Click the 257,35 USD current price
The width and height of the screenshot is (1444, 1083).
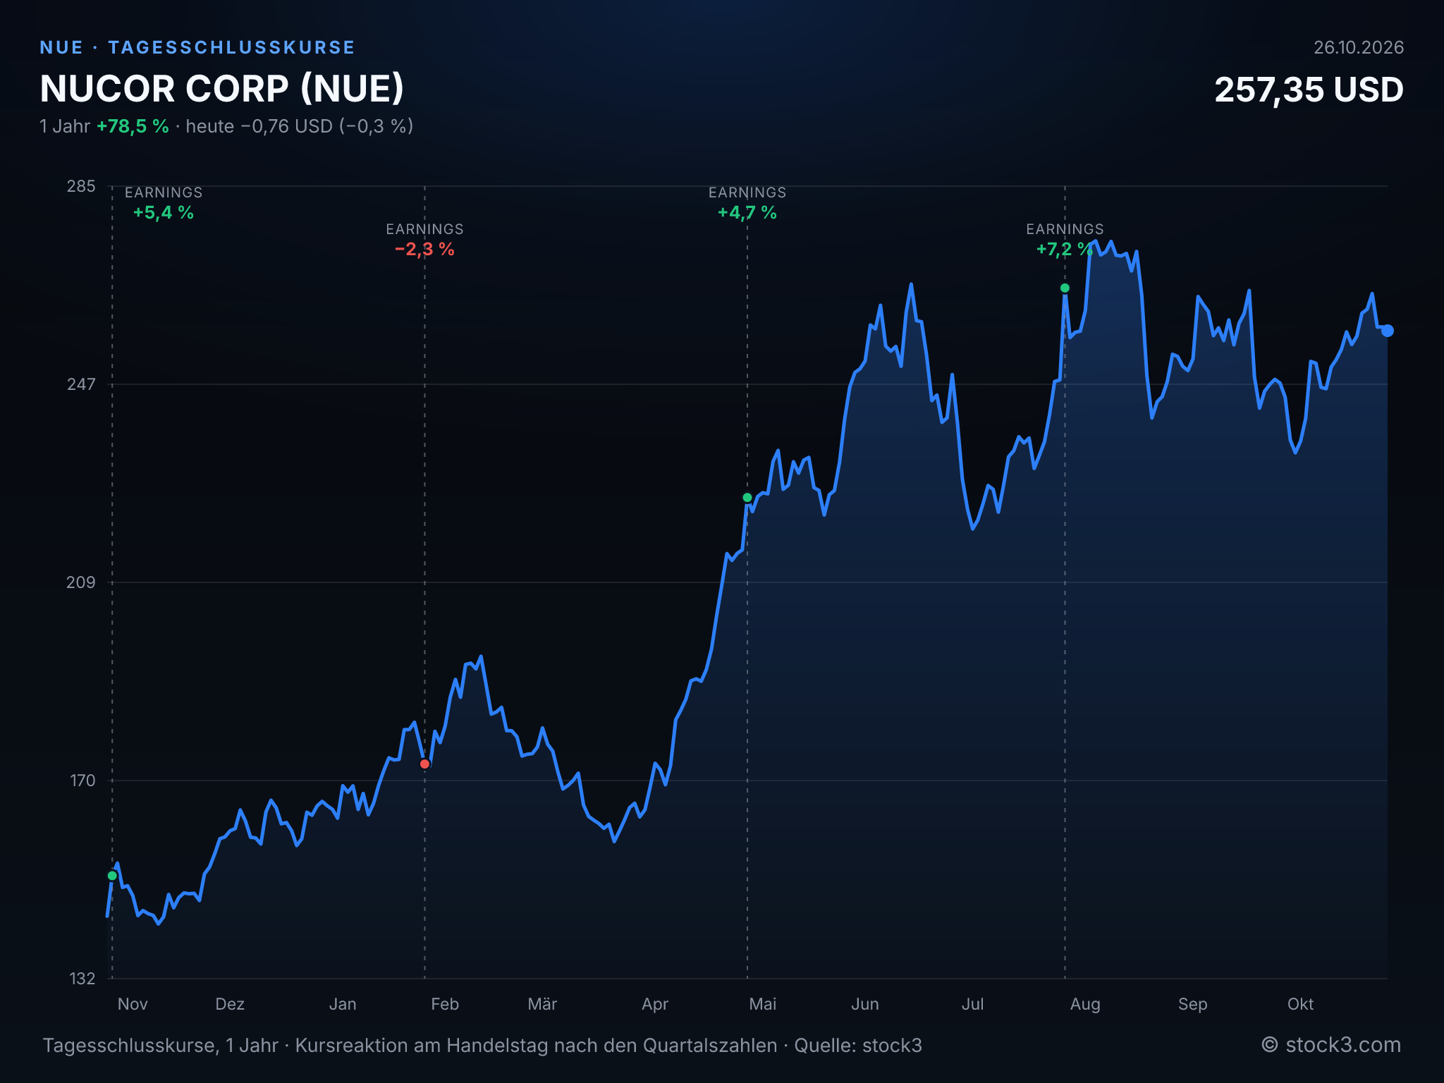pos(1309,90)
